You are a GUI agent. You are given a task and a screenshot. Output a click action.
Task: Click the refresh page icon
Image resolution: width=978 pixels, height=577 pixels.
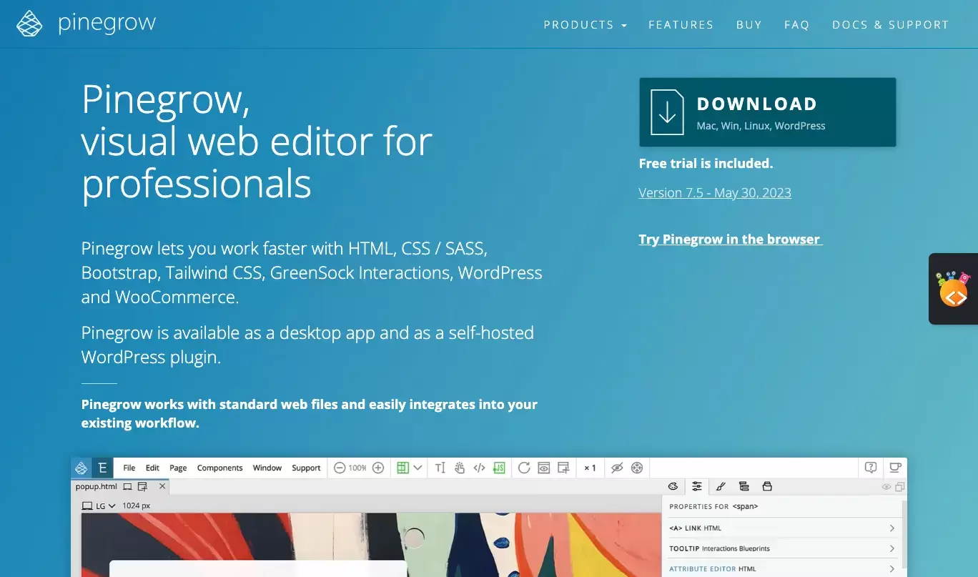click(524, 468)
